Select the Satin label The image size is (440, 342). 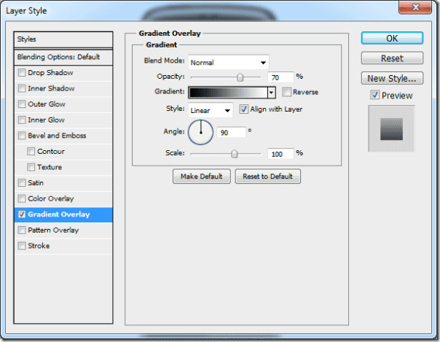click(x=36, y=183)
